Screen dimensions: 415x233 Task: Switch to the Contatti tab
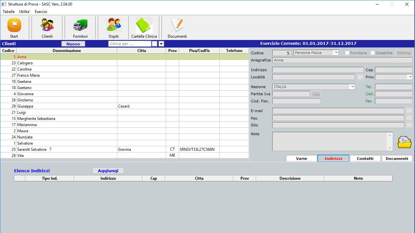(x=365, y=159)
